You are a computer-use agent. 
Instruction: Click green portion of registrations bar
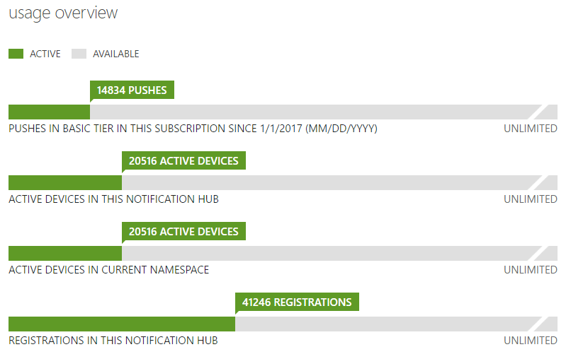pos(122,324)
